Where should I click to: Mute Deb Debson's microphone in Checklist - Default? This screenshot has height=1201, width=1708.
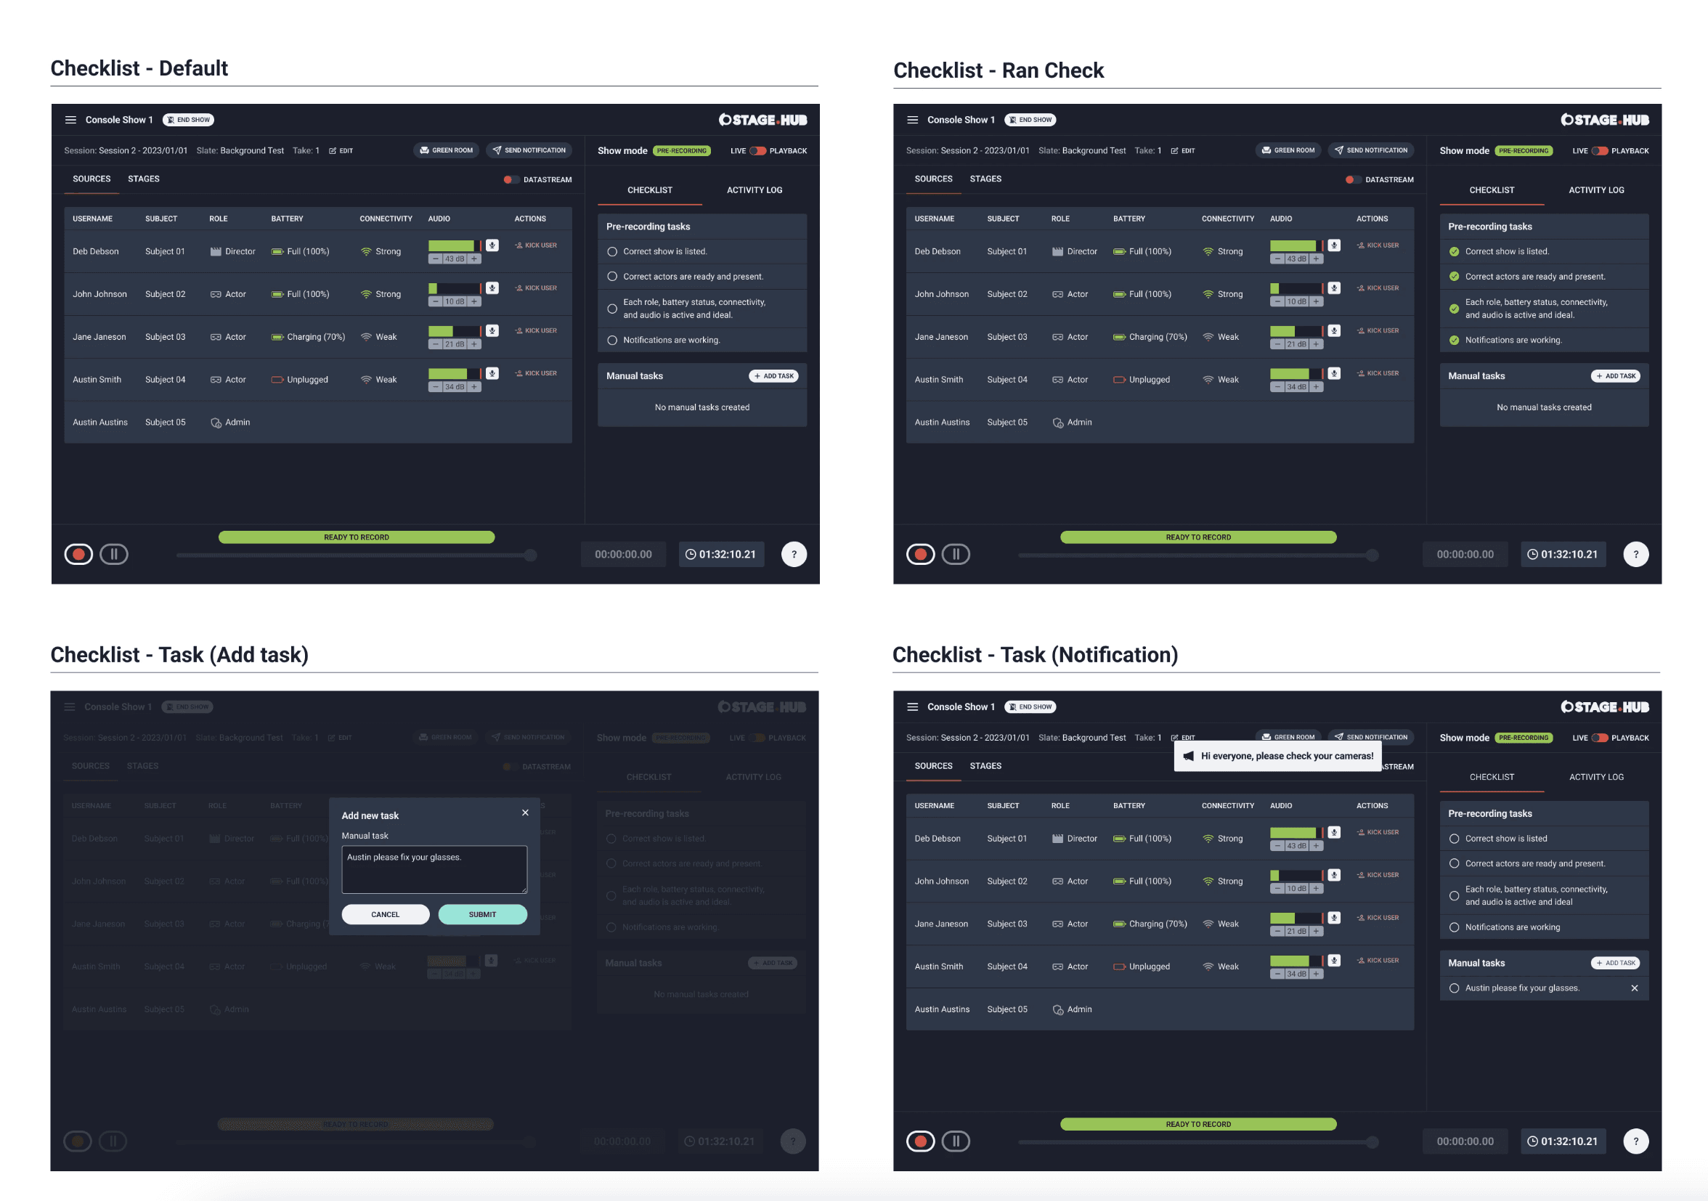(492, 245)
